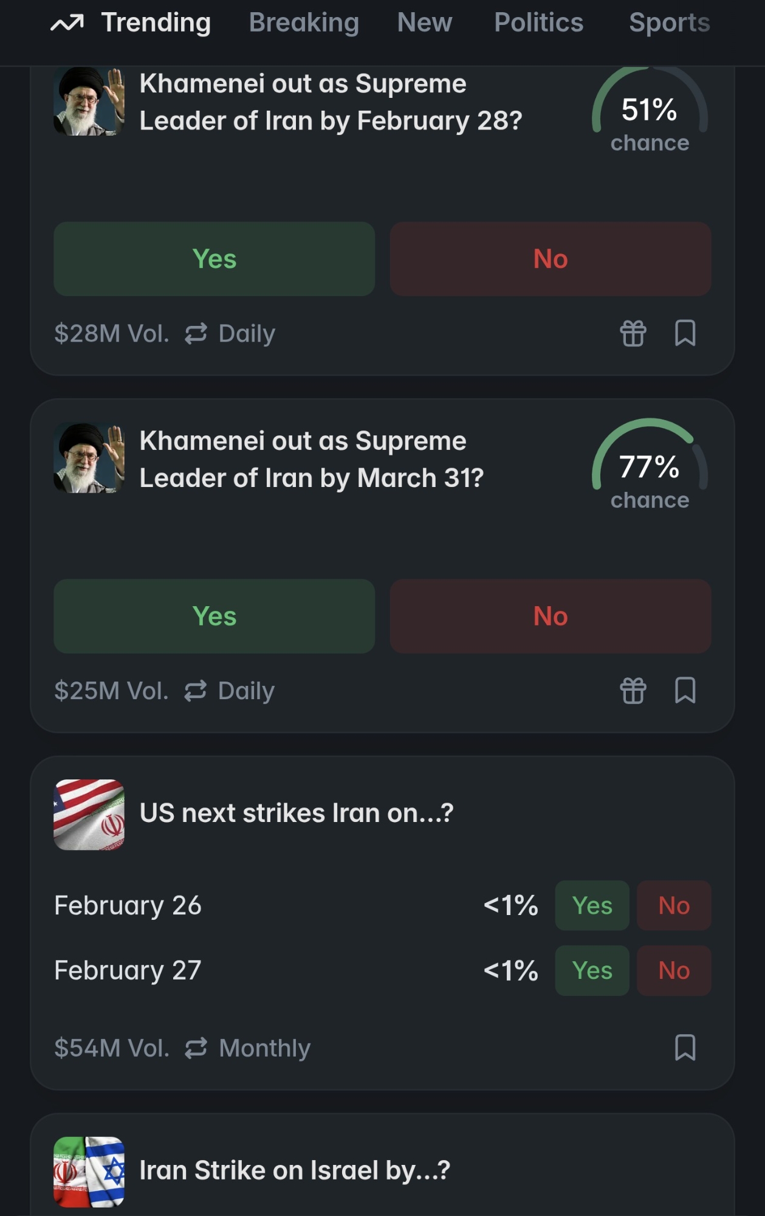Screen dimensions: 765x1216
Task: Buy No on Khamenei out by March 31
Action: point(551,616)
